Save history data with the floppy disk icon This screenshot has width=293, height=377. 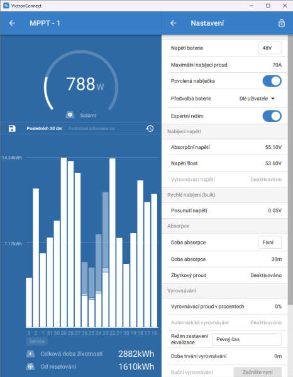pos(12,128)
